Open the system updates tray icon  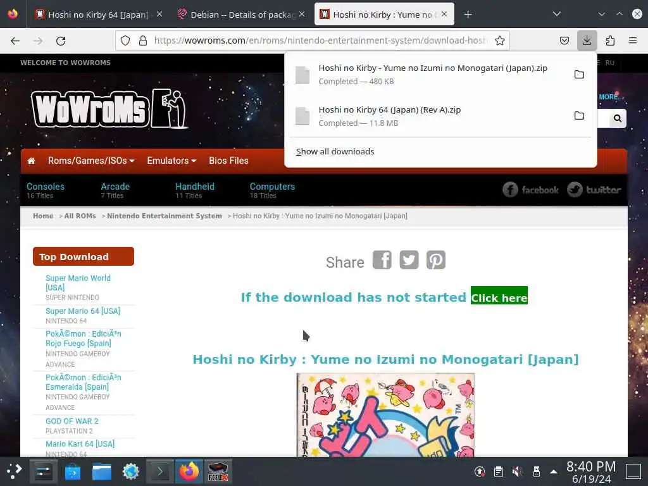(480, 471)
